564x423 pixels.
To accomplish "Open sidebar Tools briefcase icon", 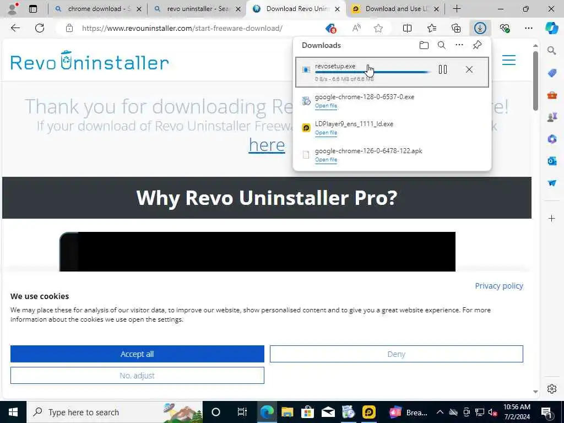I will pos(552,95).
